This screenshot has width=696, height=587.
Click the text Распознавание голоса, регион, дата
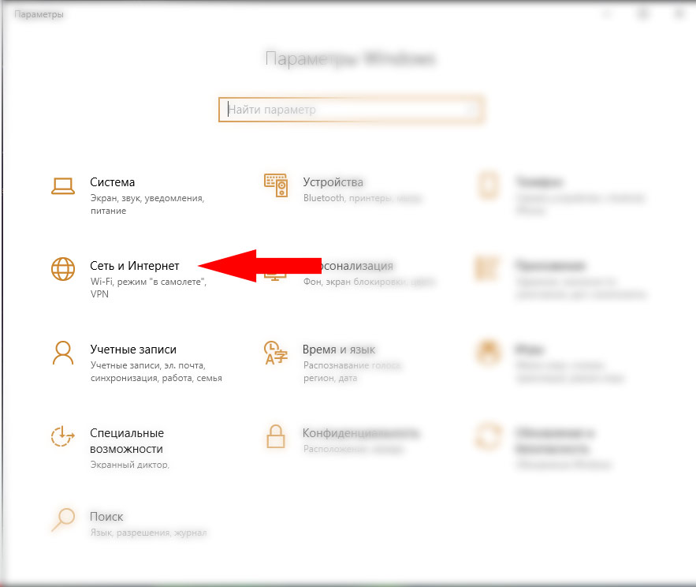click(352, 372)
